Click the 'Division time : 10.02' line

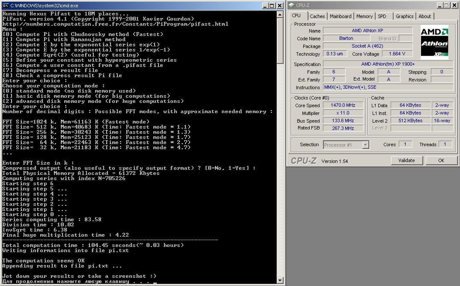[38, 225]
